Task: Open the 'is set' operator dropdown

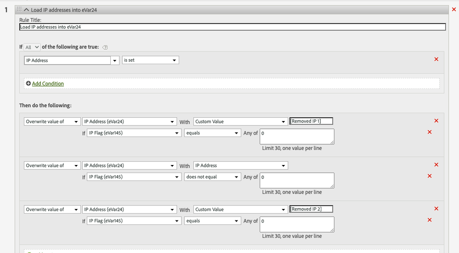Action: tap(150, 60)
